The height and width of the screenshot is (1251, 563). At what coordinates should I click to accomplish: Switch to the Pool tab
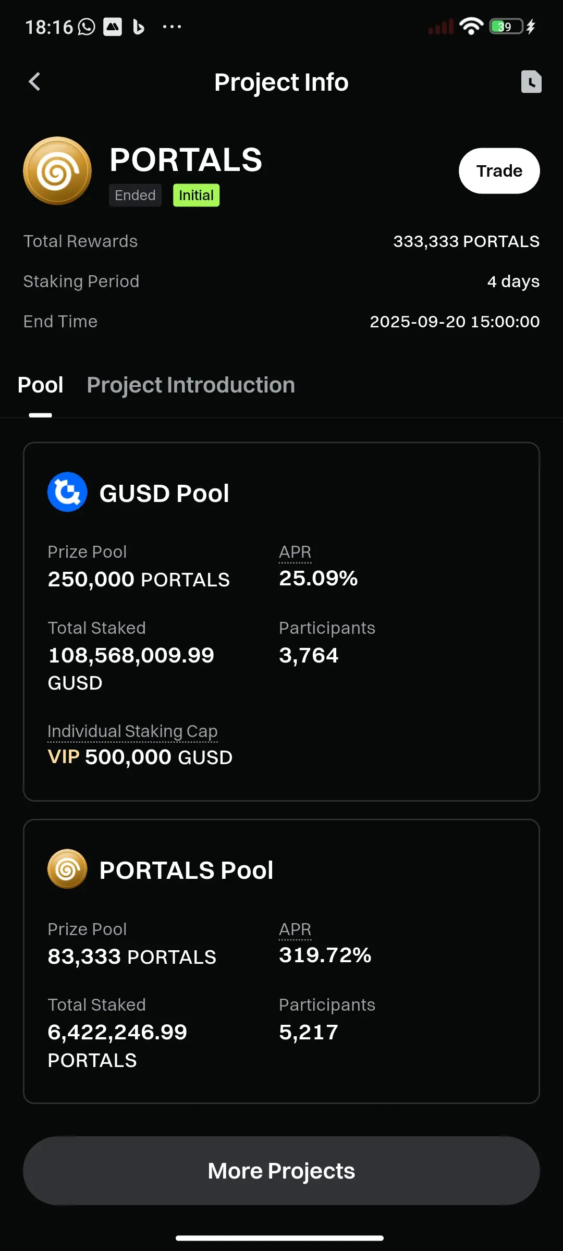tap(40, 385)
